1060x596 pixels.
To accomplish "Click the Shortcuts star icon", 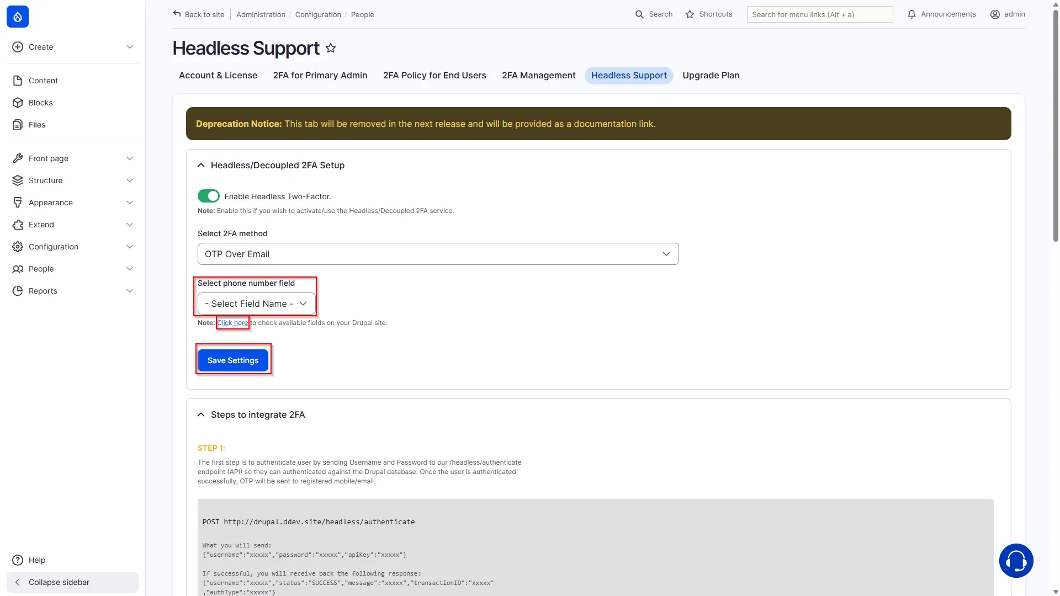I will [x=690, y=14].
